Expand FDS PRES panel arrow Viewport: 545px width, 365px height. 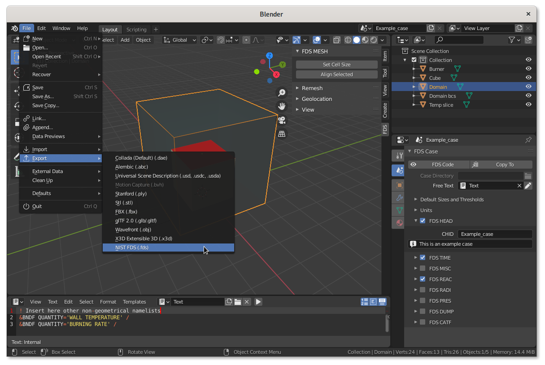416,300
